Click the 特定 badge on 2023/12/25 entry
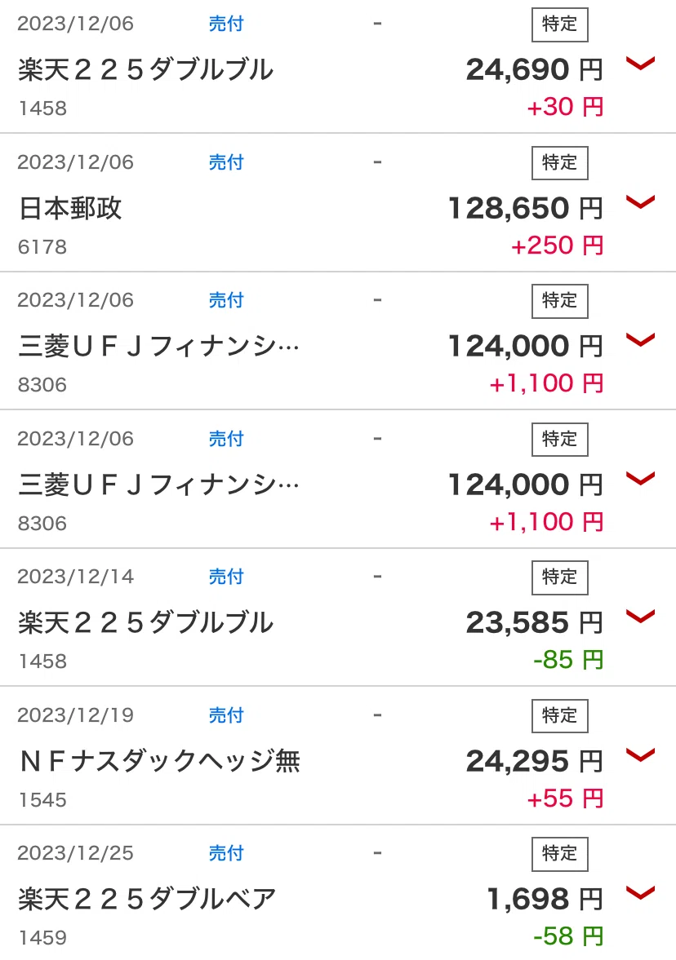This screenshot has height=960, width=676. 559,854
